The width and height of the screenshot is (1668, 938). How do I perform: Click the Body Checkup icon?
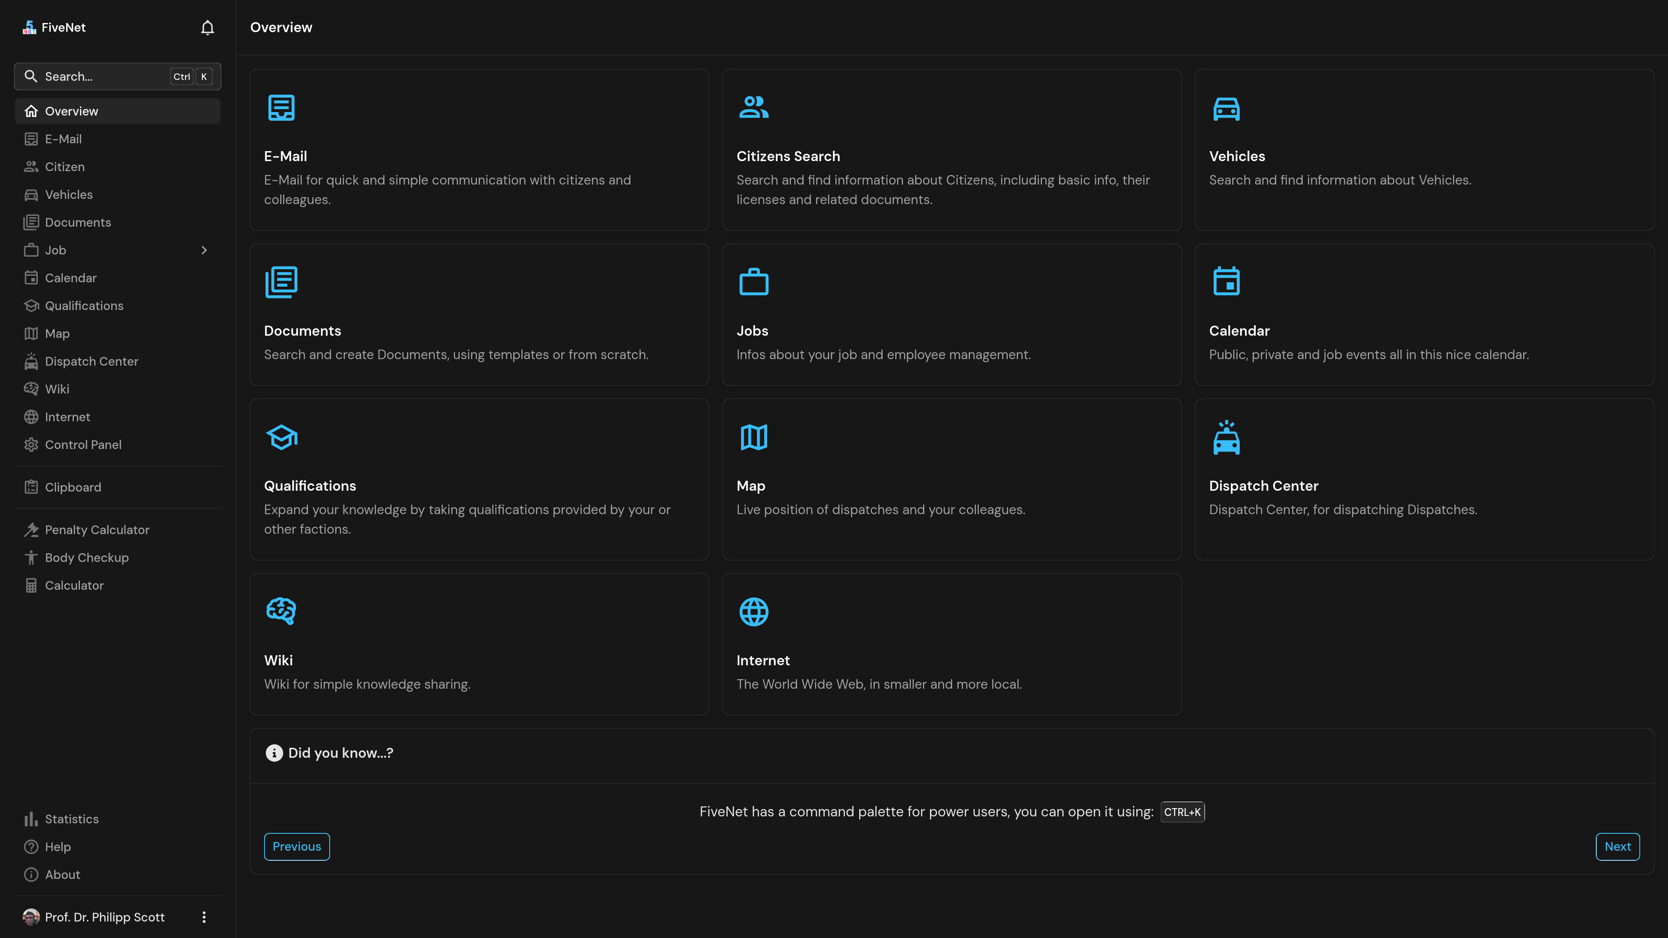[x=31, y=557]
